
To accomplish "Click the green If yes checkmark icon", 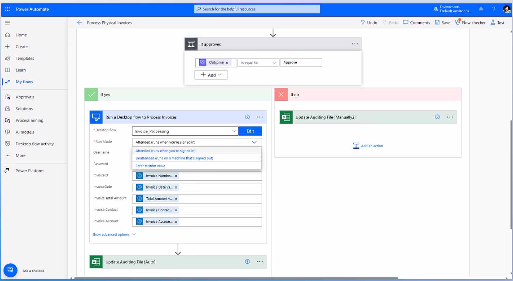I will pyautogui.click(x=91, y=95).
